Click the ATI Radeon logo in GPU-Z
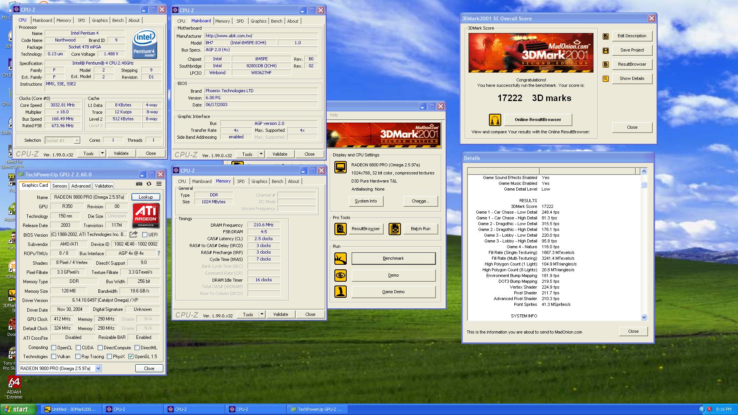The width and height of the screenshot is (738, 415). coord(146,216)
